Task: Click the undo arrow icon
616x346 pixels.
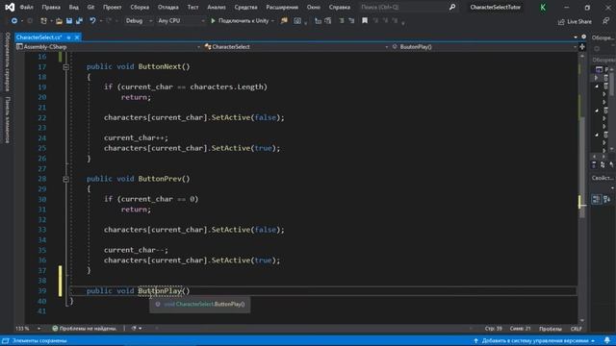Action: (92, 21)
